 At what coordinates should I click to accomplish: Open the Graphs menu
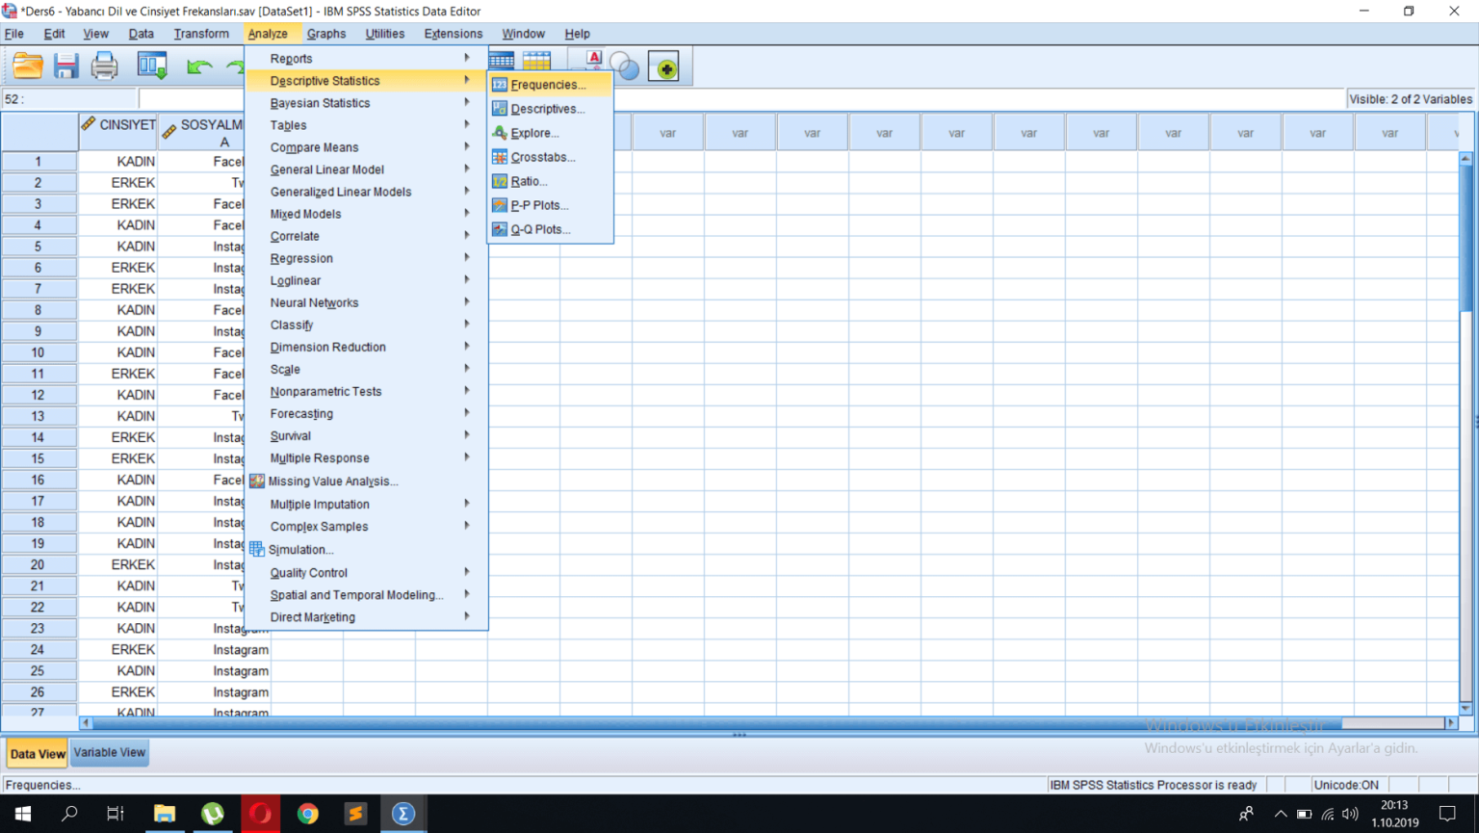point(325,34)
